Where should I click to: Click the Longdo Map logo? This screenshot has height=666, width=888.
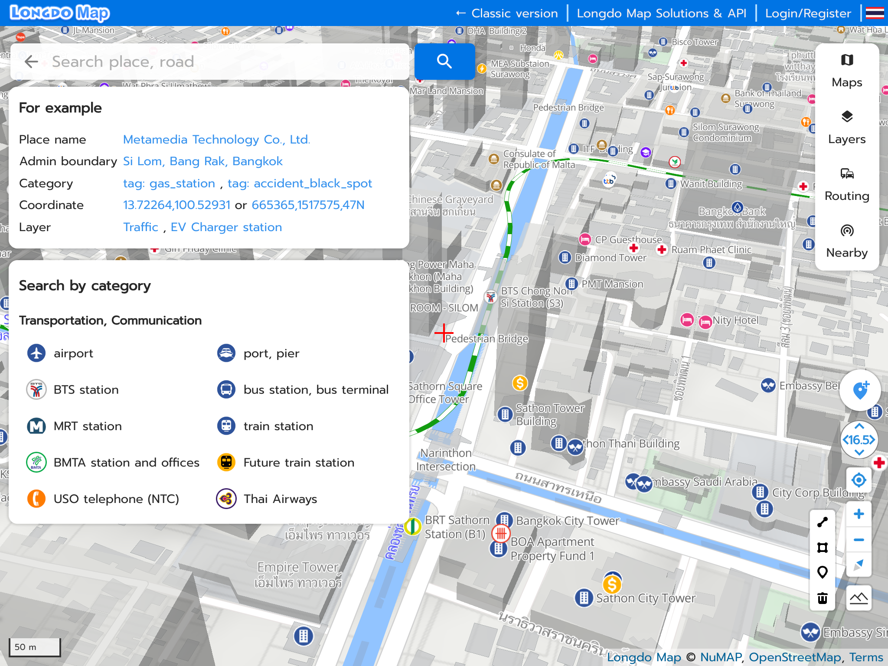coord(59,13)
